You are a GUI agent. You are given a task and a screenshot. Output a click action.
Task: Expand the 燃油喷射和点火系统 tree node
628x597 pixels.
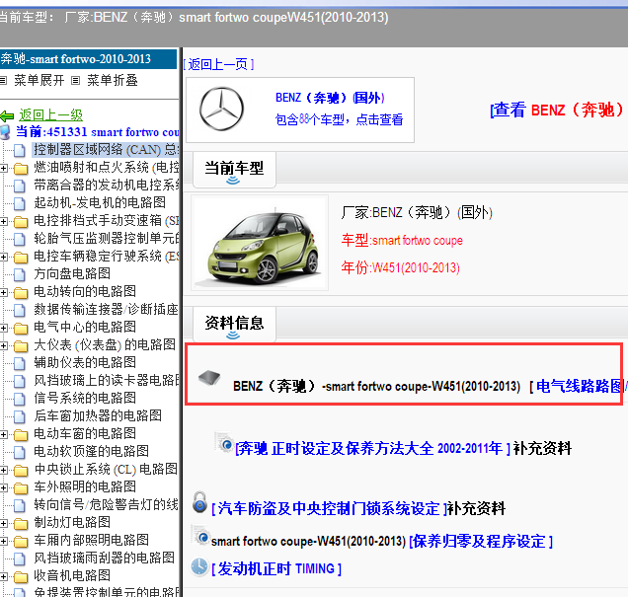click(4, 169)
